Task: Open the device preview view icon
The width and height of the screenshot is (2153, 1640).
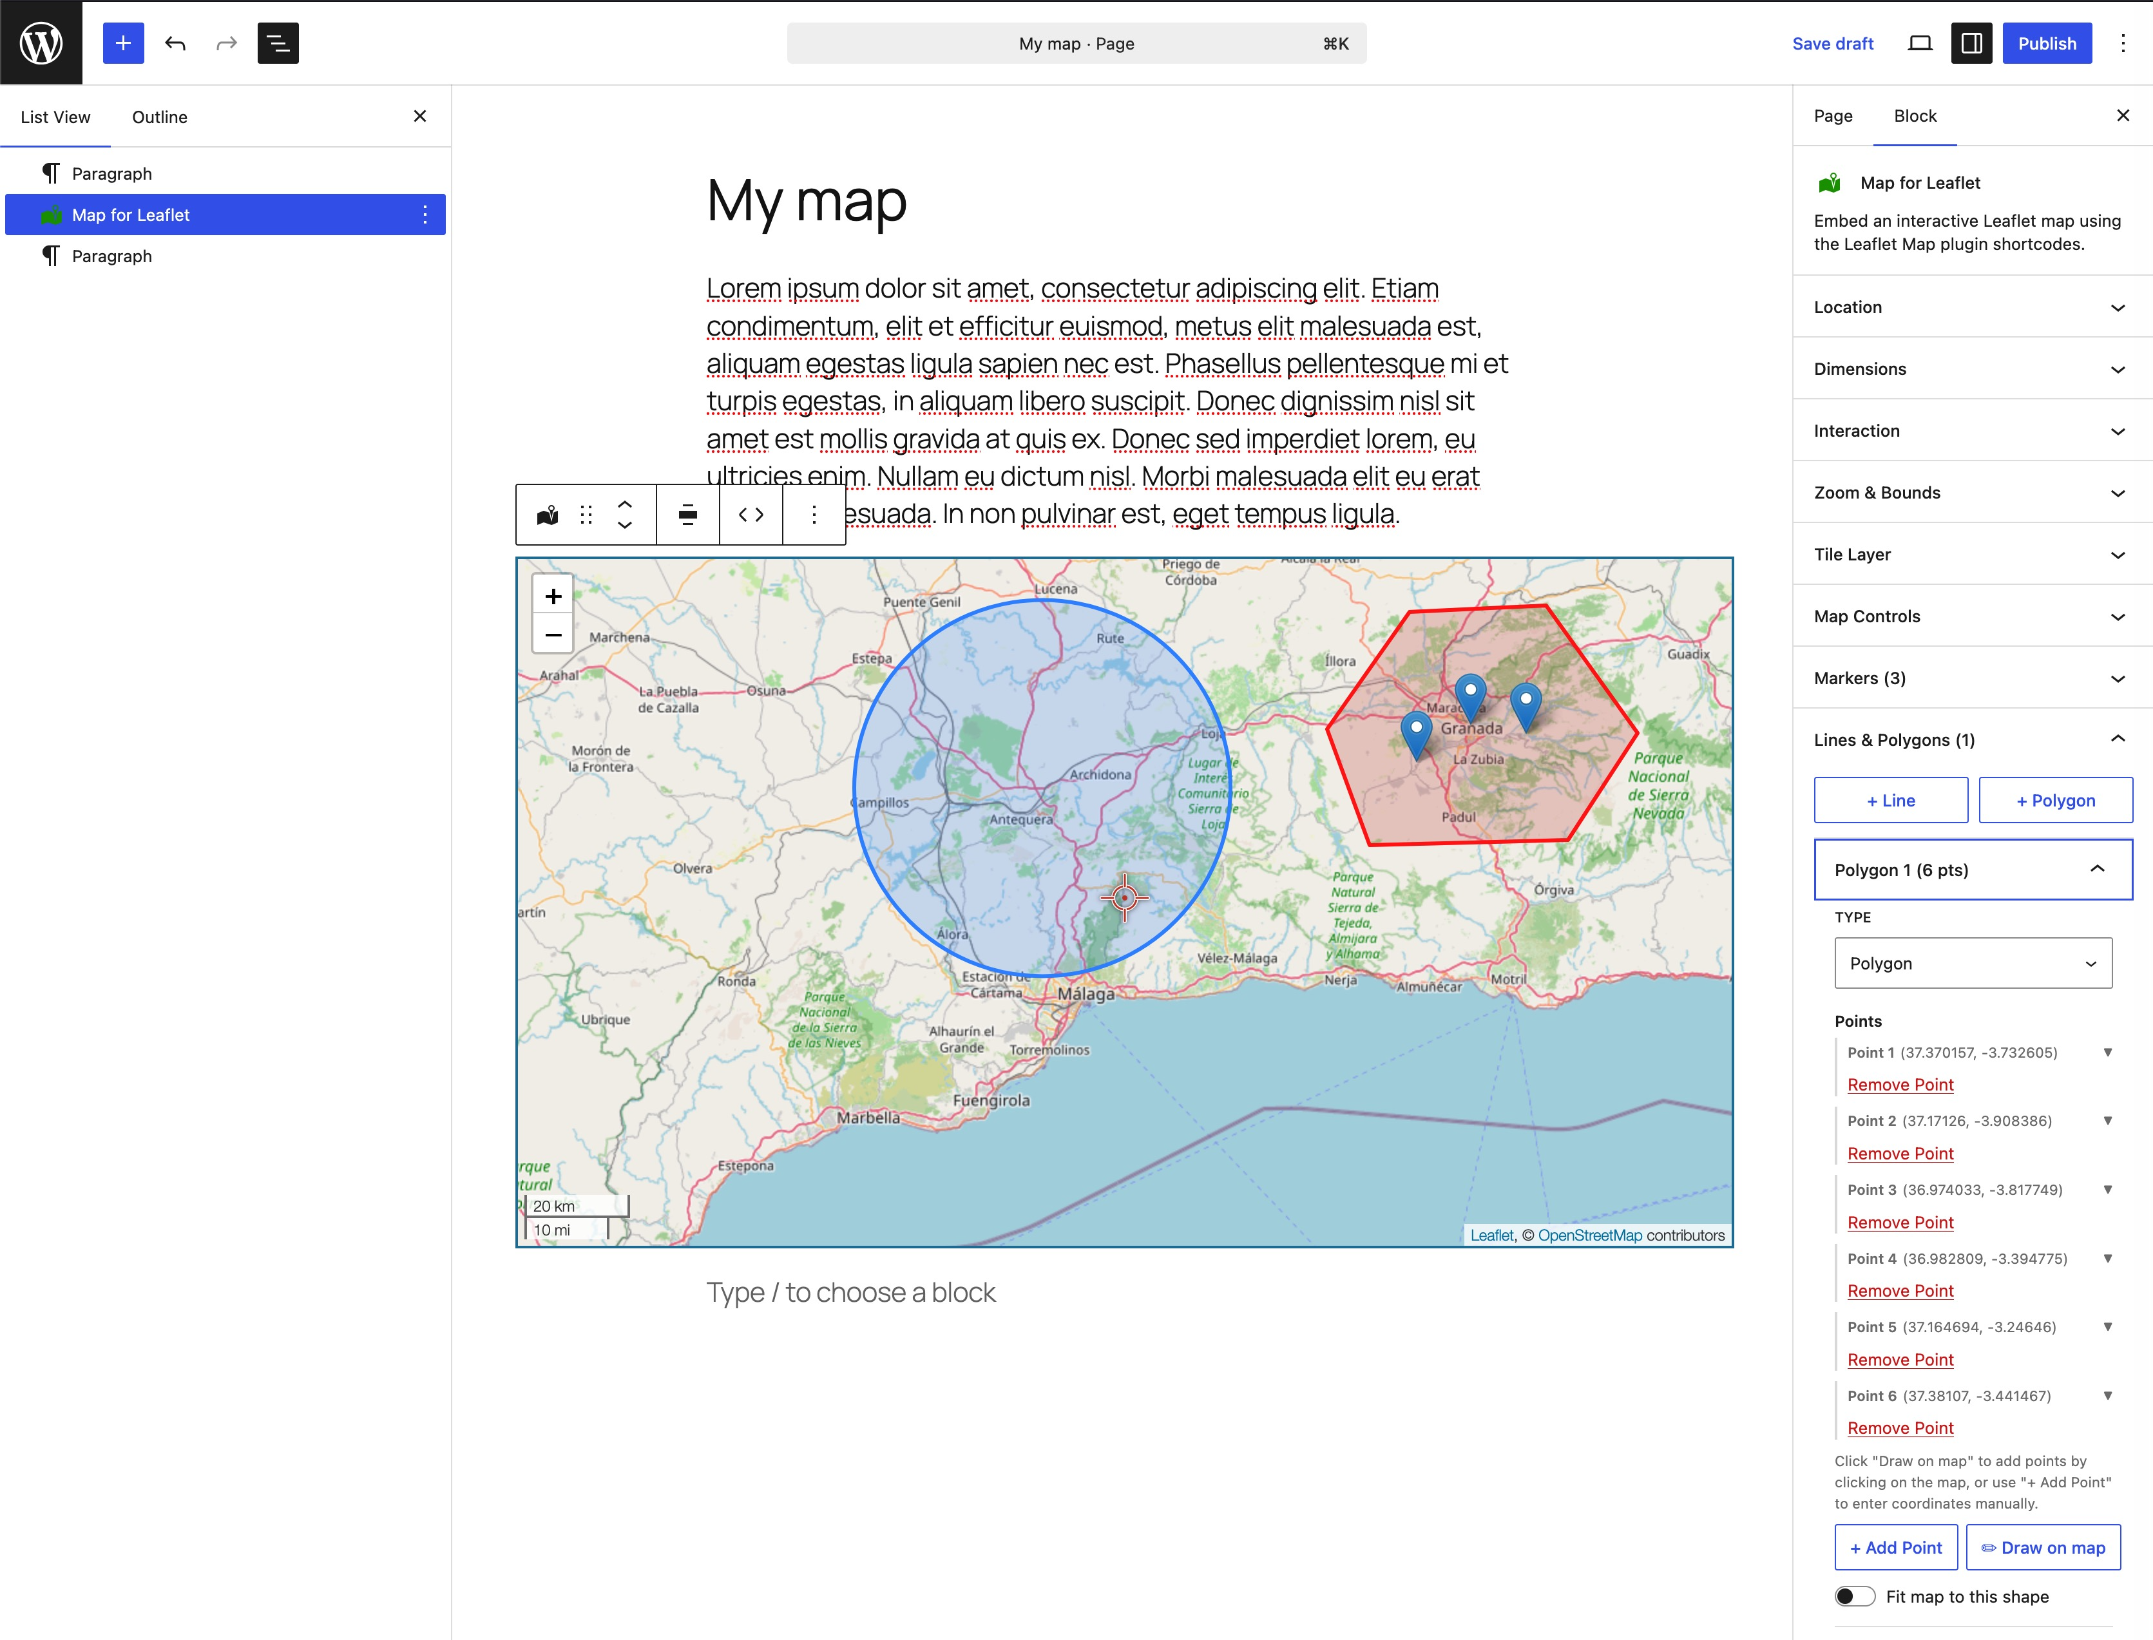Action: click(1920, 43)
